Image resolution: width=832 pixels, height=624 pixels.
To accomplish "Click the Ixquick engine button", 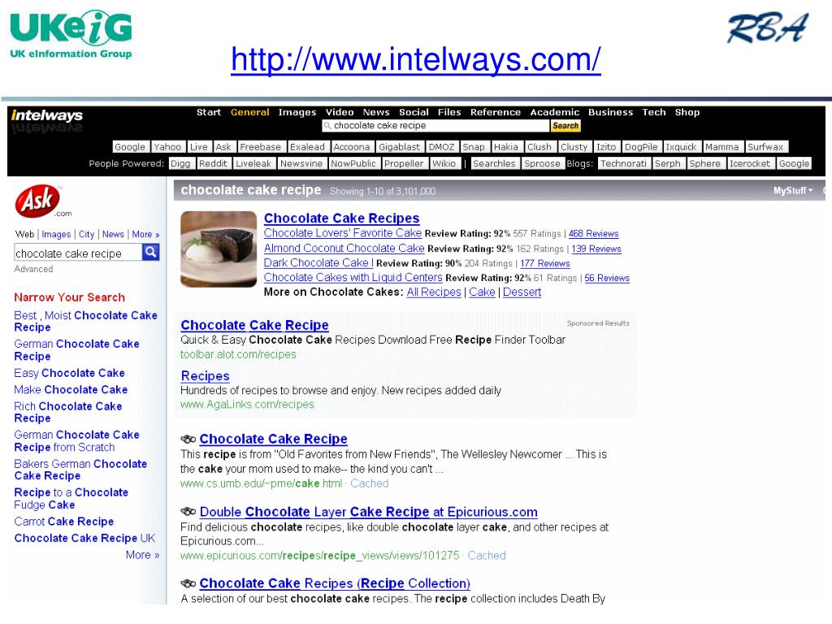I will click(681, 147).
